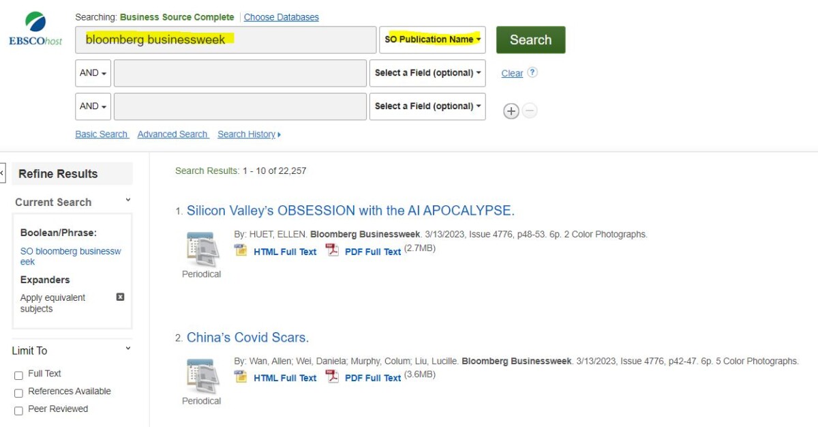The image size is (818, 427).
Task: Click the PDF icon for Silicon Valley article
Action: [332, 251]
